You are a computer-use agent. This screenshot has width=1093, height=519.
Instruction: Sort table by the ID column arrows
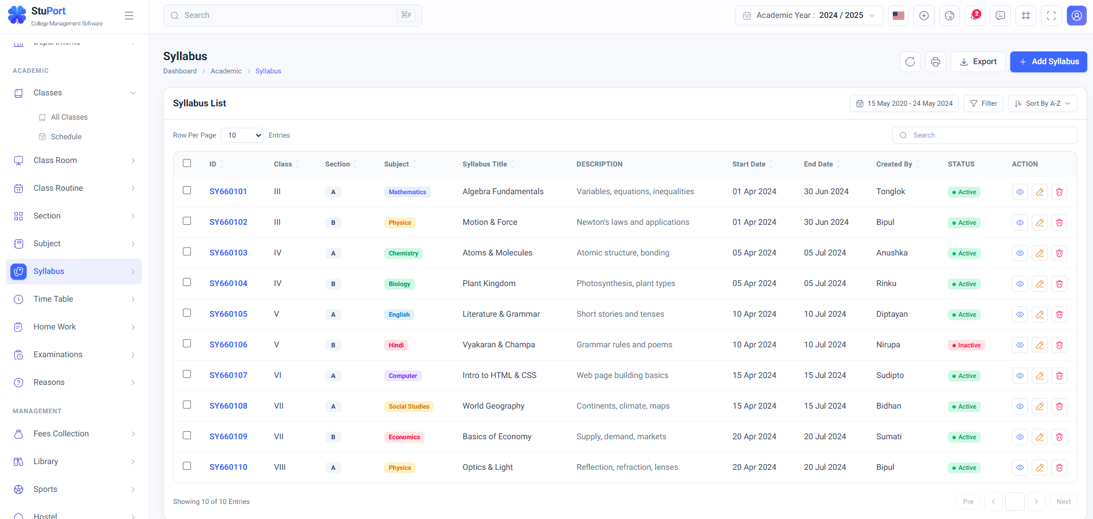tap(222, 164)
